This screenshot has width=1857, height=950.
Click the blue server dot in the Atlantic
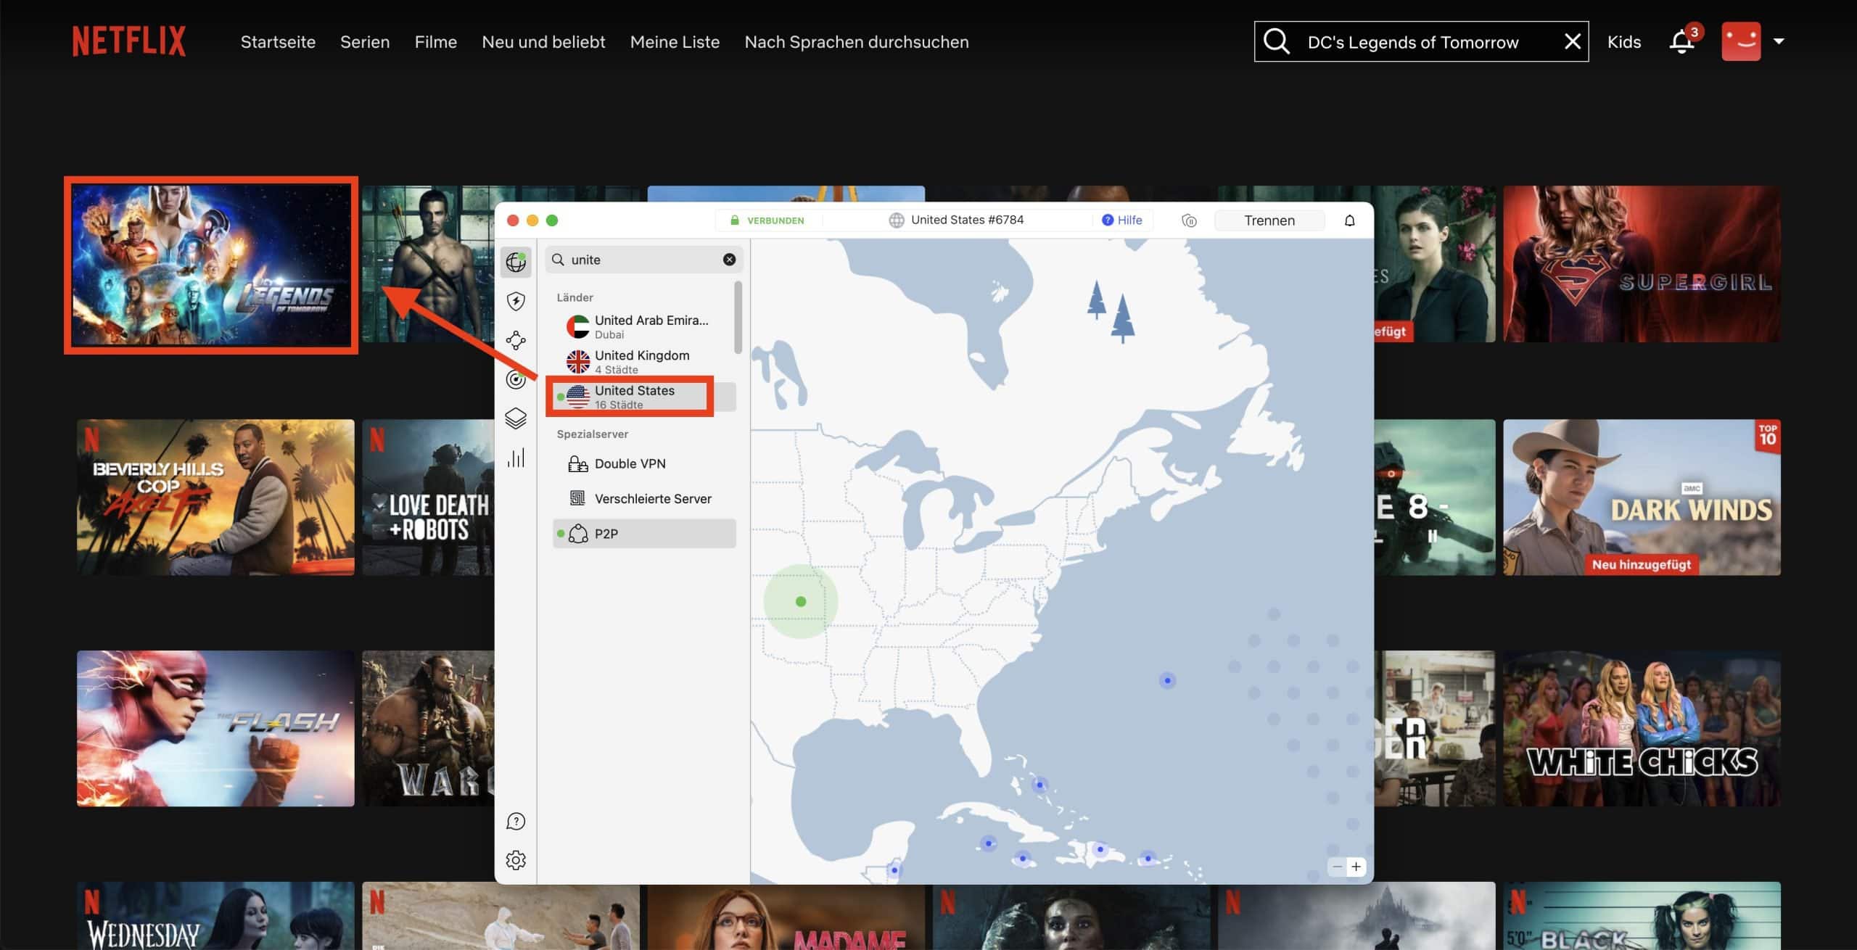pos(1167,680)
